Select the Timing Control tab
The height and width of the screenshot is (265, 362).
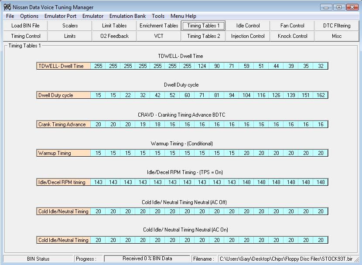(x=25, y=36)
